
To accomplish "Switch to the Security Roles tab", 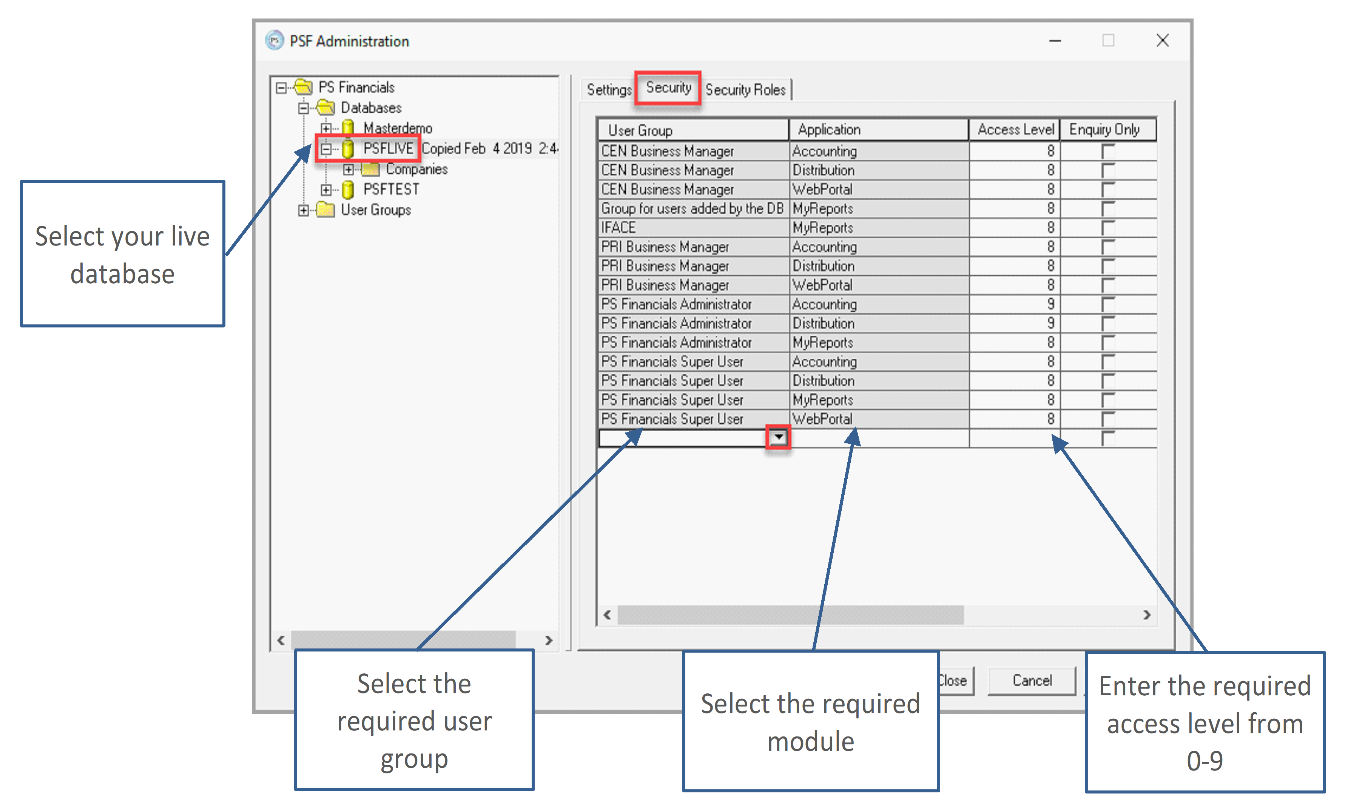I will 745,90.
